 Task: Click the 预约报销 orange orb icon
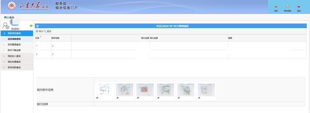(x=287, y=7)
